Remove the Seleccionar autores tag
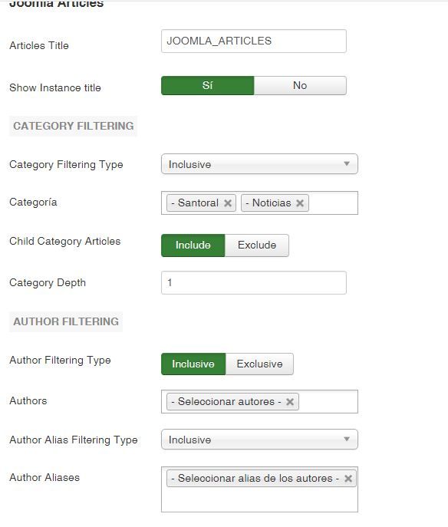448x527 pixels. click(290, 402)
